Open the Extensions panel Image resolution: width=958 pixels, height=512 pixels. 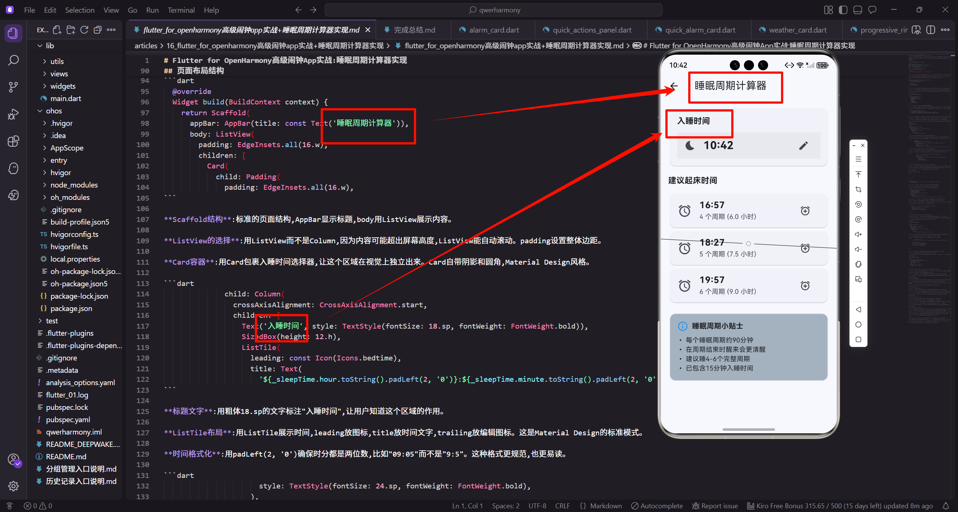(x=13, y=141)
